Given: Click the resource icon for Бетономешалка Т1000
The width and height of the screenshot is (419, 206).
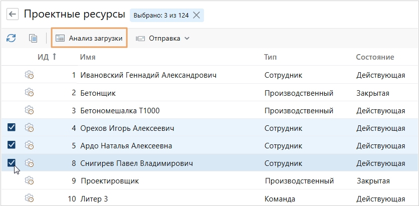Looking at the screenshot, I should point(29,110).
